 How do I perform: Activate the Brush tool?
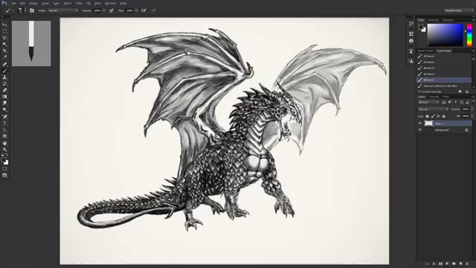[5, 71]
